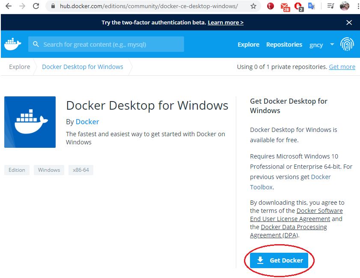360x278 pixels.
Task: Expand the gncy account dropdown
Action: click(332, 45)
